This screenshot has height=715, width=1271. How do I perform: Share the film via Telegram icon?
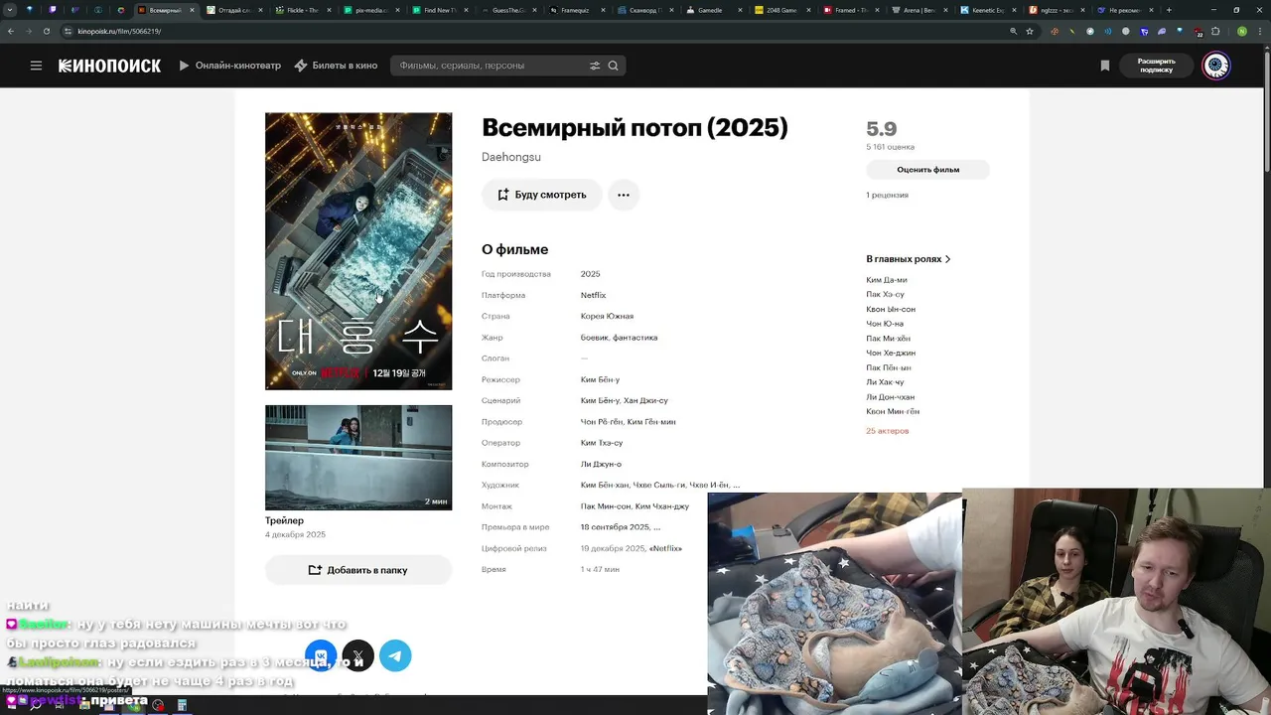pyautogui.click(x=395, y=655)
